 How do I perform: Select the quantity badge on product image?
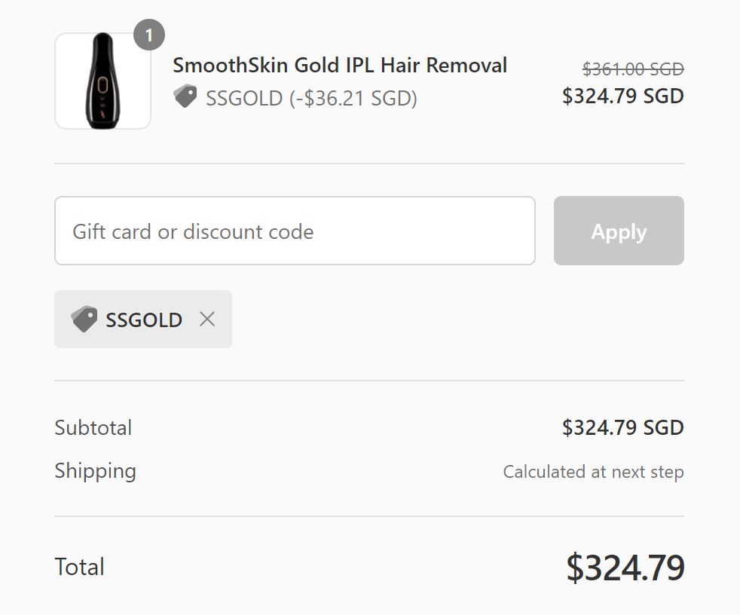coord(149,35)
